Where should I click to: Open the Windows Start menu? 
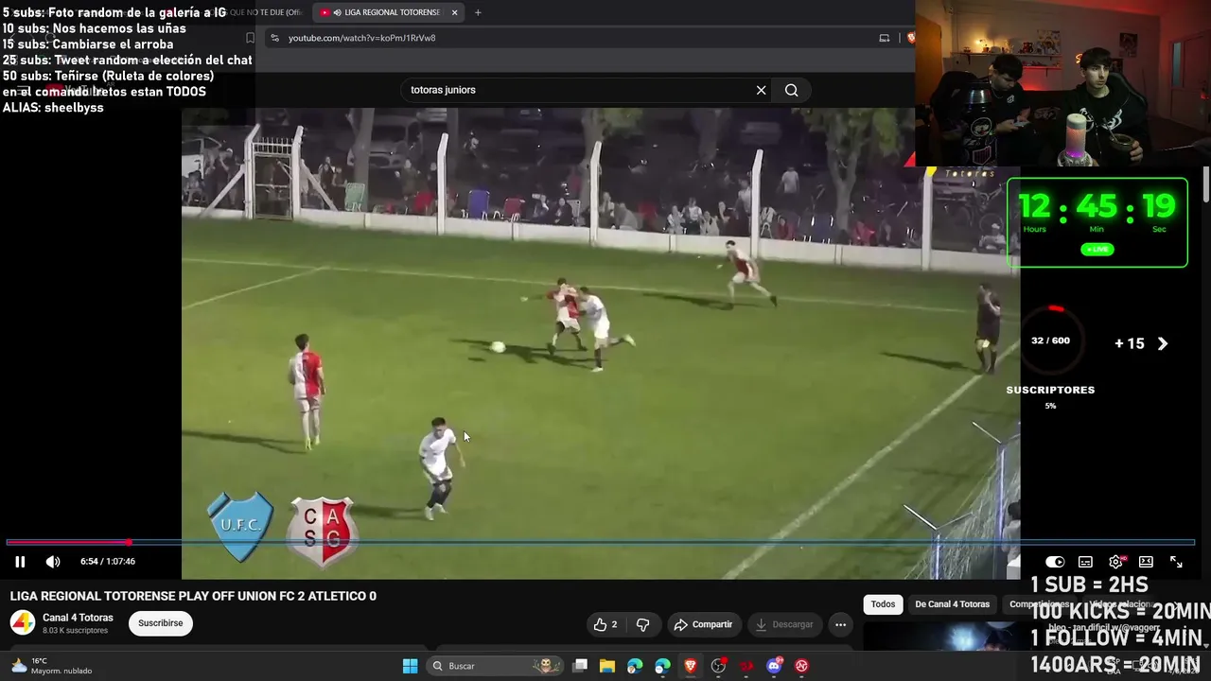(410, 666)
